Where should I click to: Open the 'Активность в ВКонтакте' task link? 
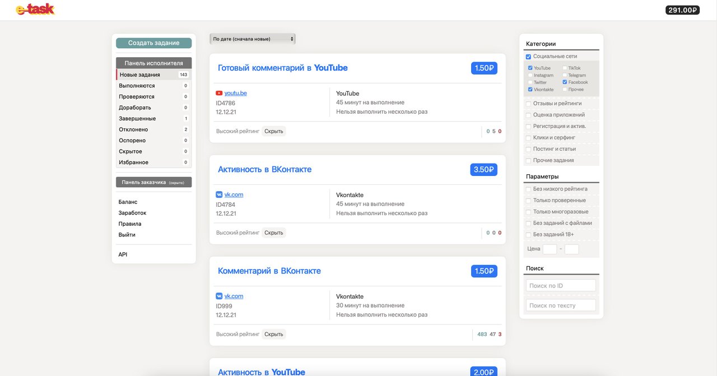[x=264, y=169]
